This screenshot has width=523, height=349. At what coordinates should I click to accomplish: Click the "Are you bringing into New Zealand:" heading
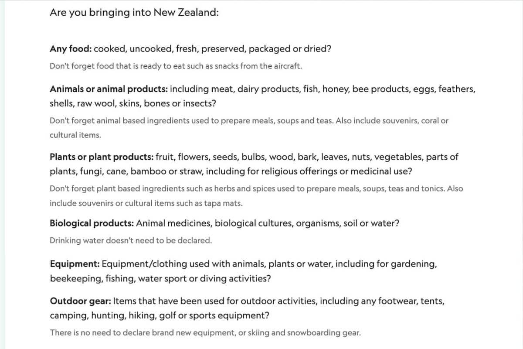tap(134, 13)
